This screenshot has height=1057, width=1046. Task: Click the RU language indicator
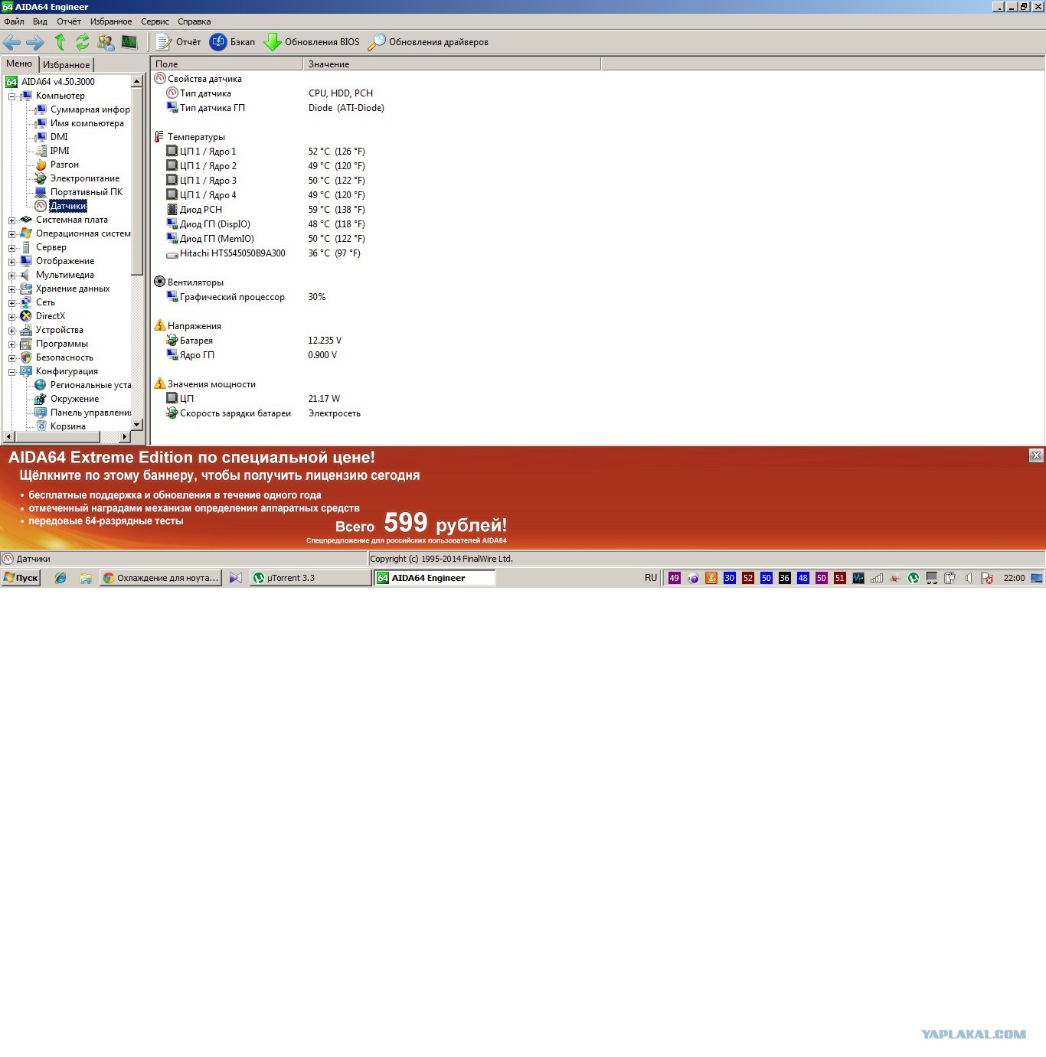pyautogui.click(x=651, y=578)
